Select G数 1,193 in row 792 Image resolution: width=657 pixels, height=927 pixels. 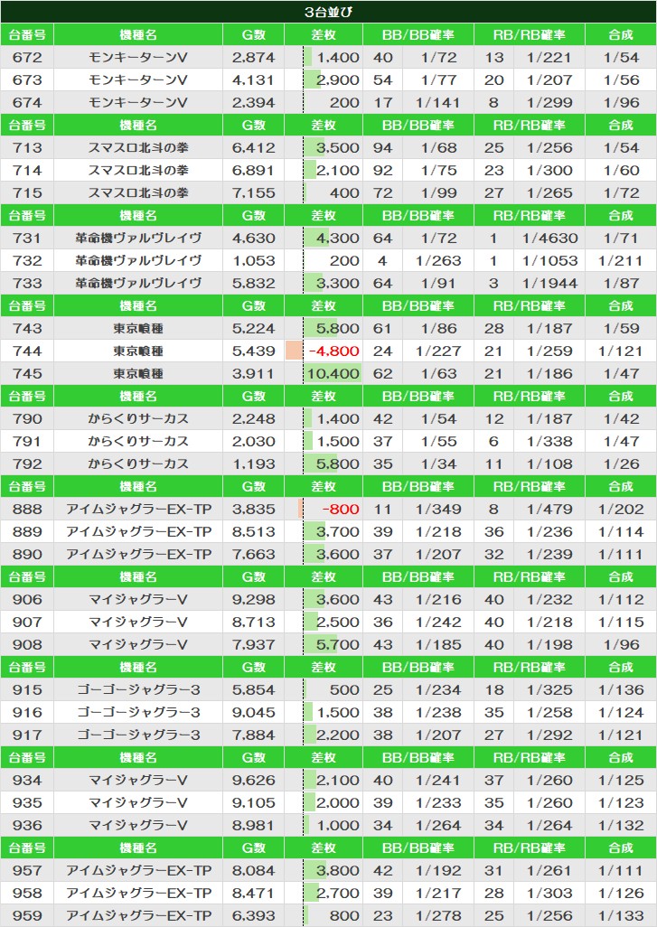coord(253,464)
